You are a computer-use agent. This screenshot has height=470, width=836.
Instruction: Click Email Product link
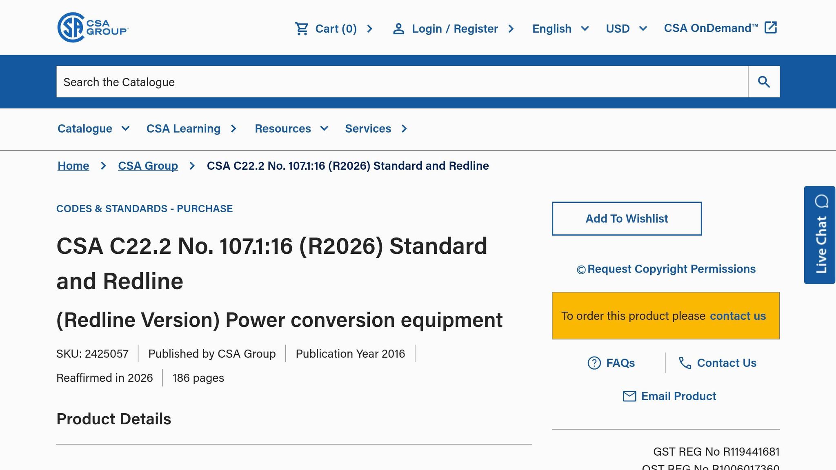[x=678, y=396]
